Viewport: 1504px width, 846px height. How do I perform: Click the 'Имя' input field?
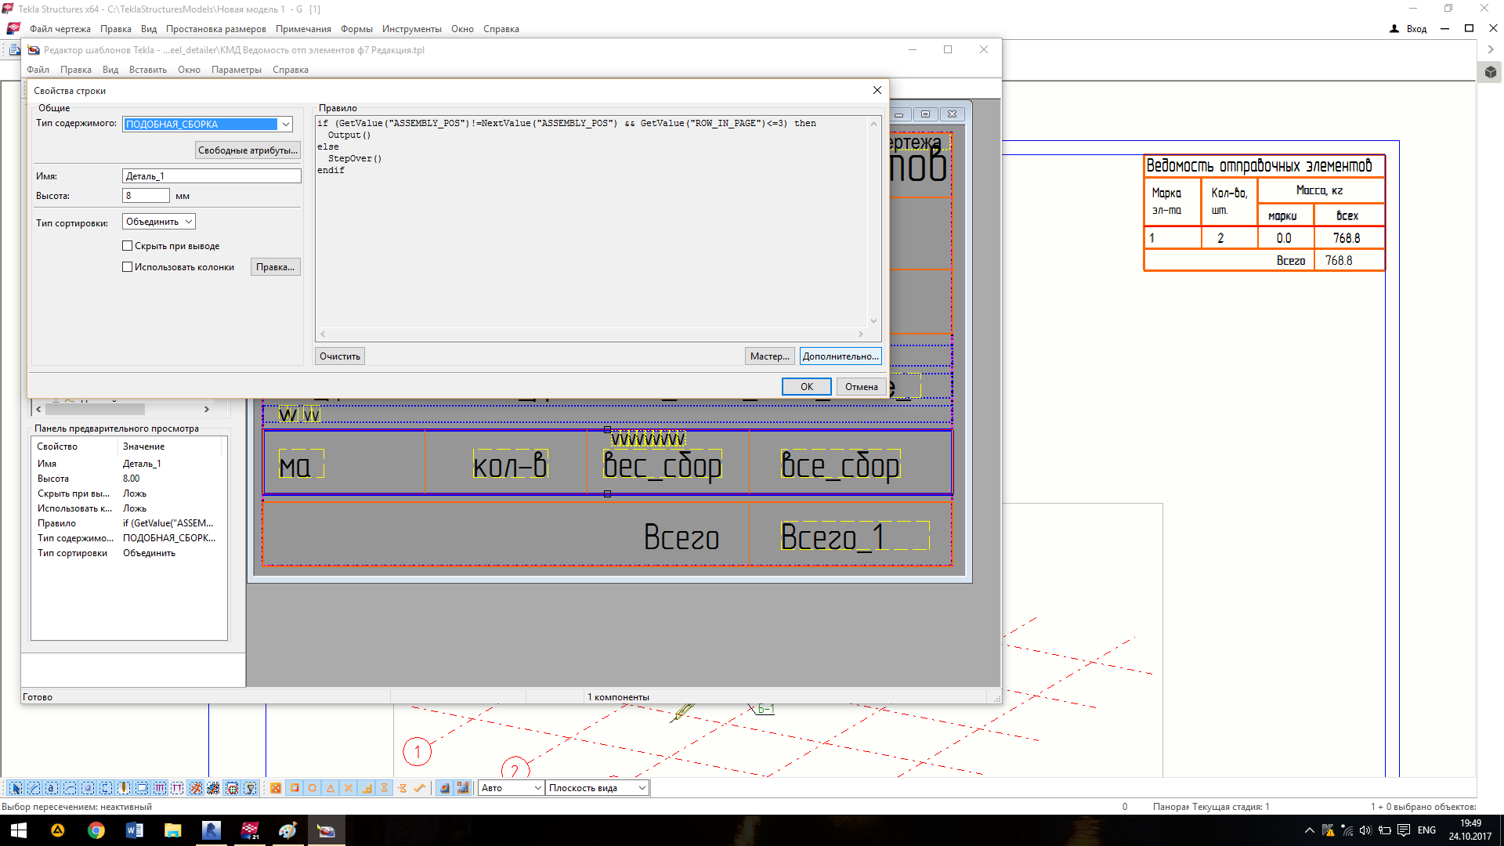tap(211, 176)
